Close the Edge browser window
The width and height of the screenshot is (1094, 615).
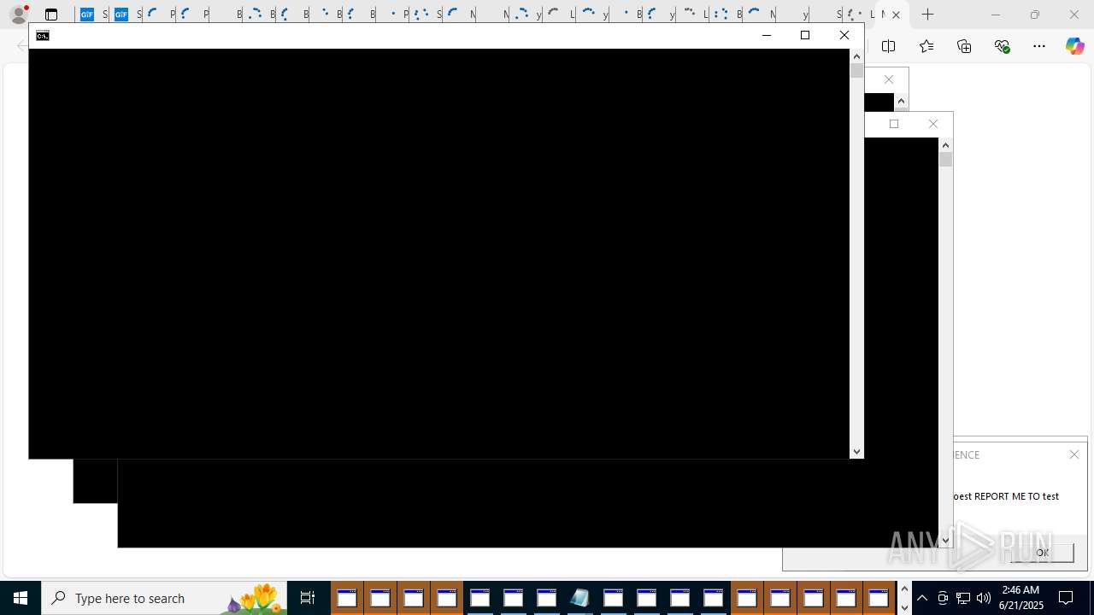tap(1074, 15)
